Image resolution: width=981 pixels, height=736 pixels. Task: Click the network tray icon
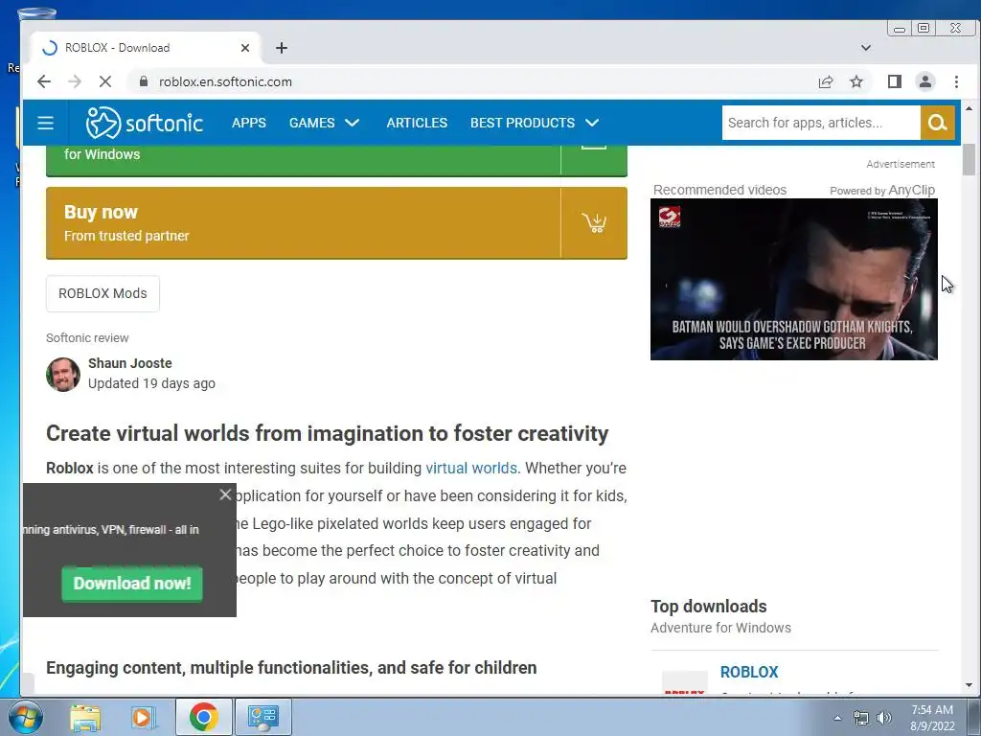pos(861,718)
